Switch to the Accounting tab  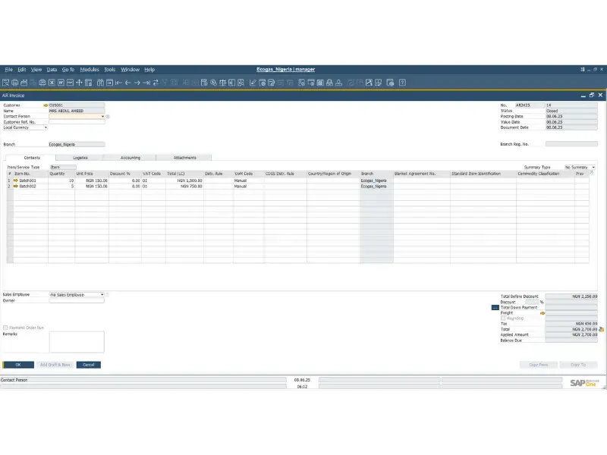pos(129,158)
